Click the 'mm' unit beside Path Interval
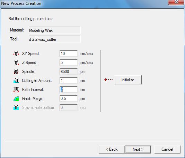 pyautogui.click(x=82, y=90)
